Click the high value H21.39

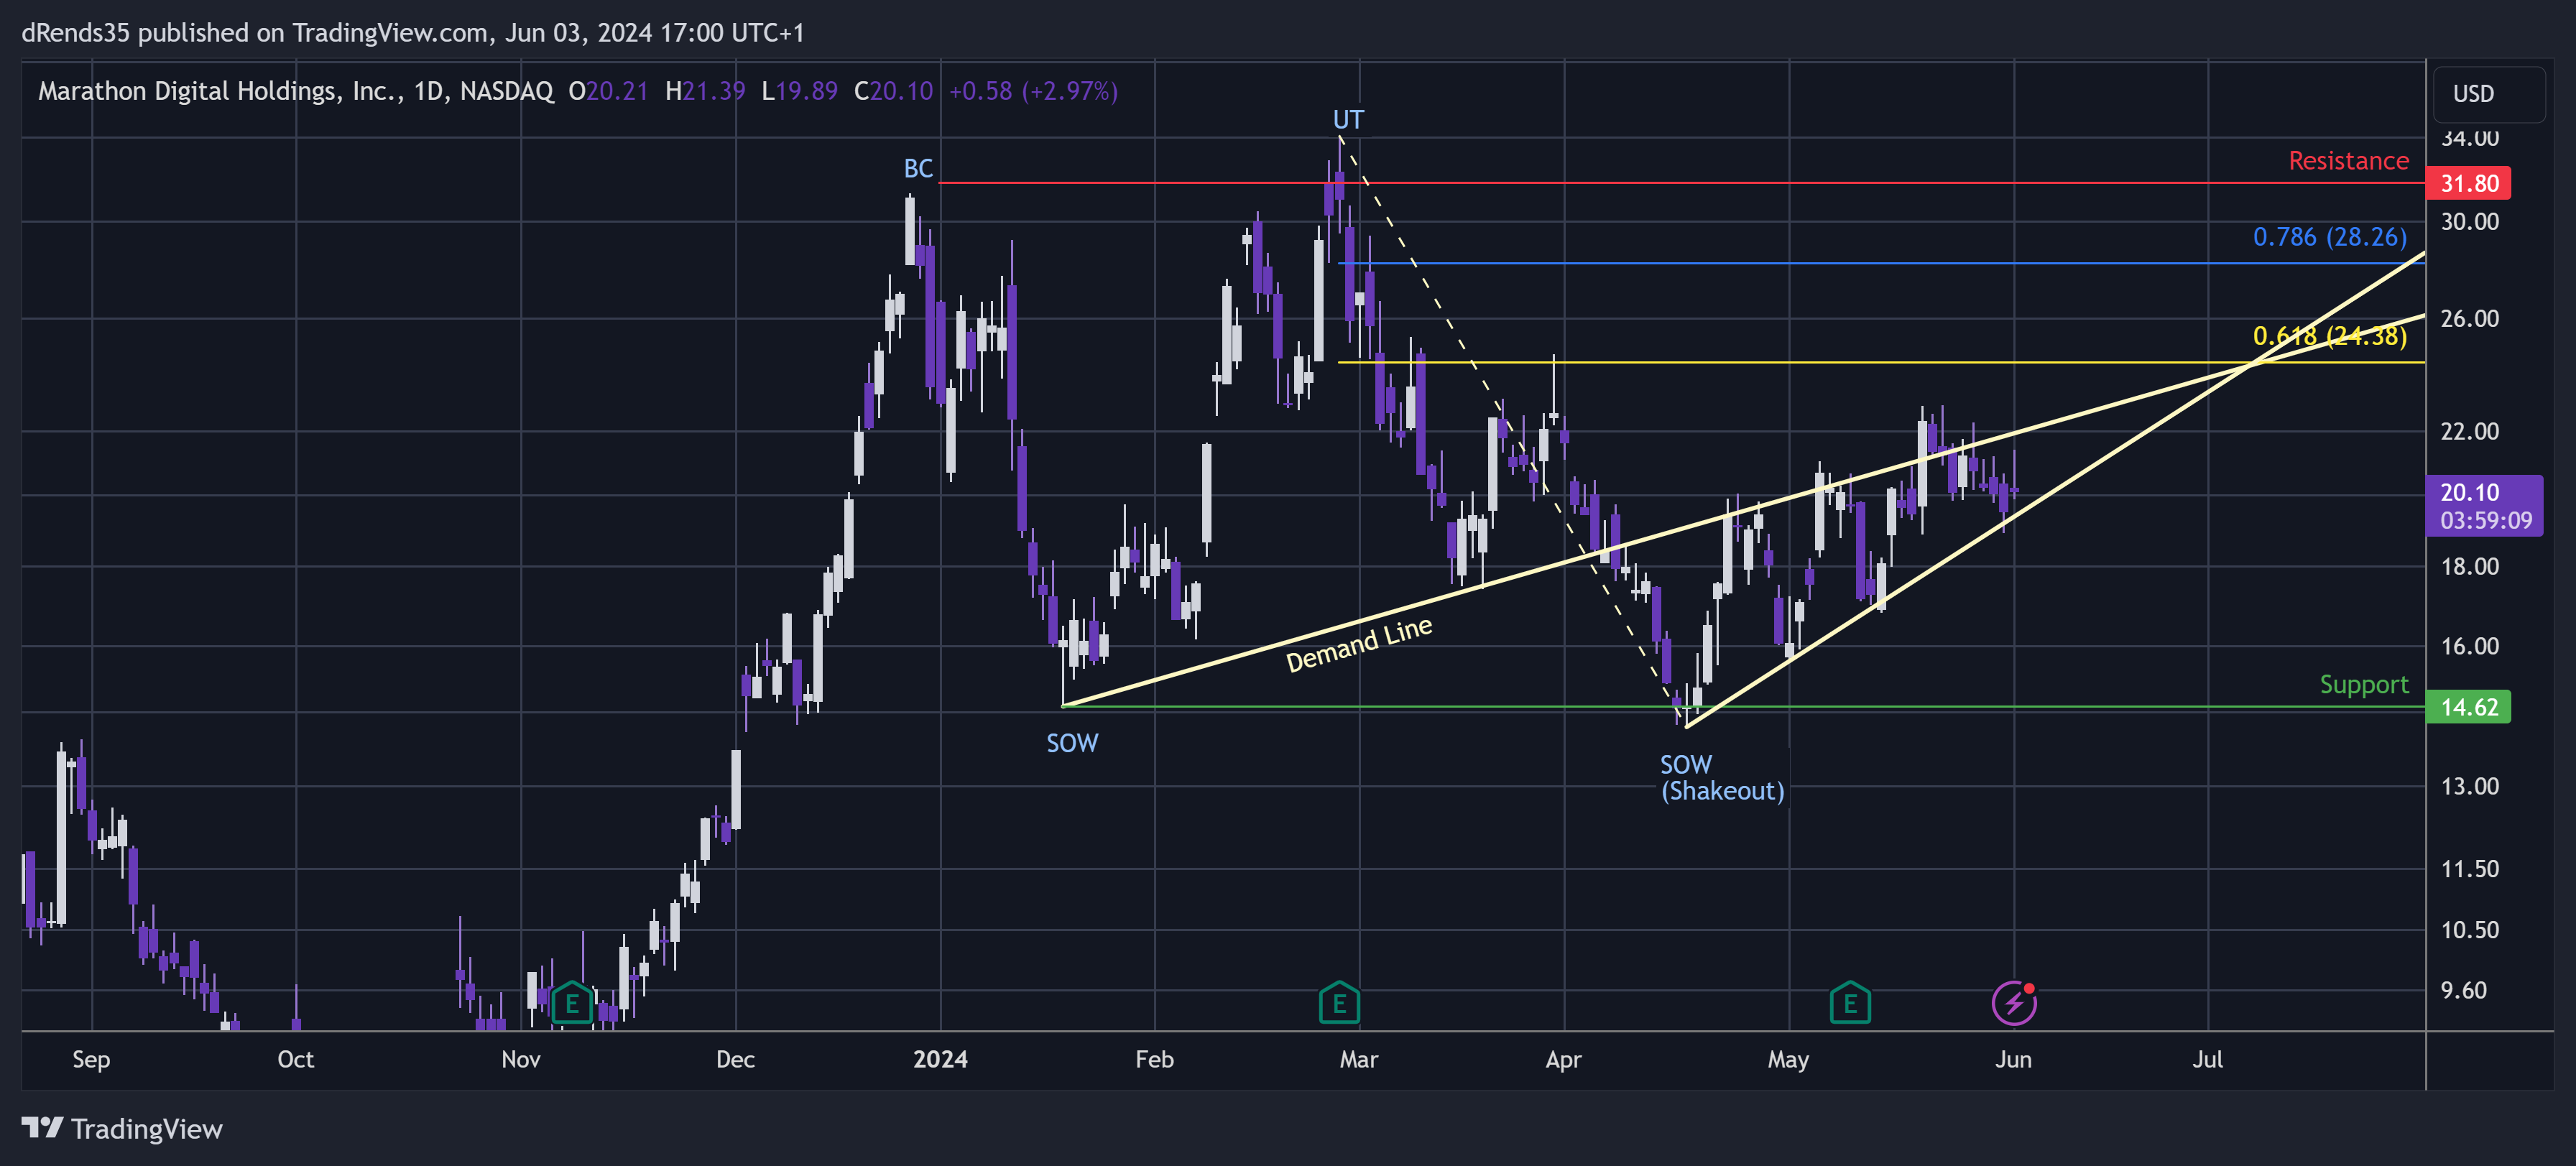(x=705, y=91)
